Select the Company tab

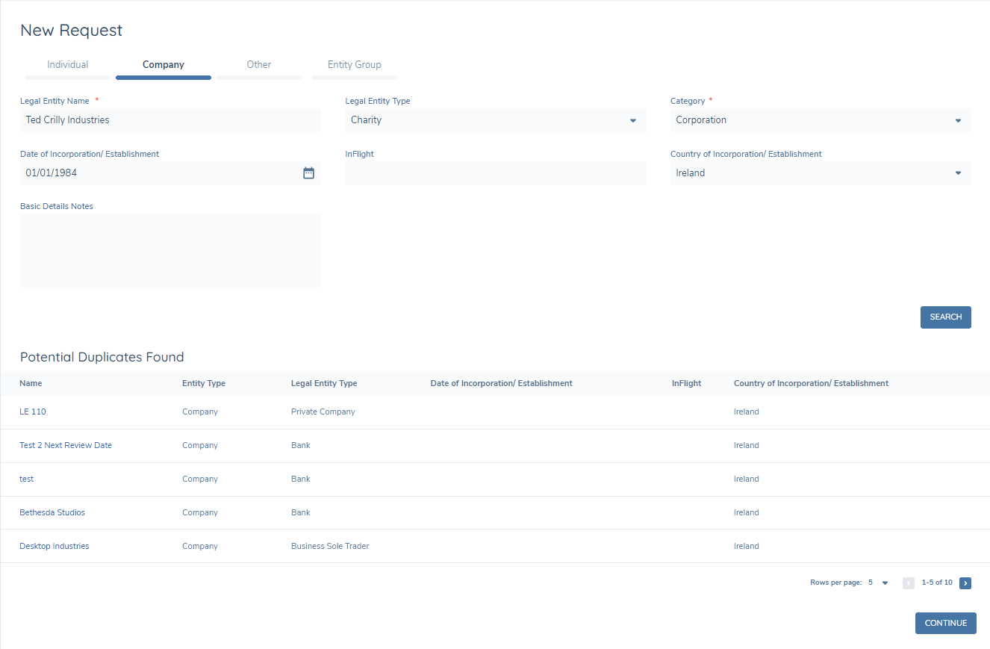163,64
